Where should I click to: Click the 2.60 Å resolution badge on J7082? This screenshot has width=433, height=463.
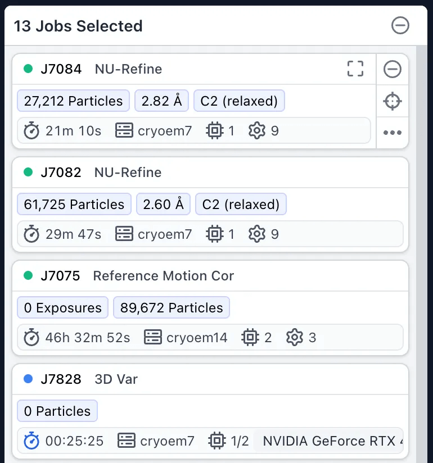click(163, 204)
